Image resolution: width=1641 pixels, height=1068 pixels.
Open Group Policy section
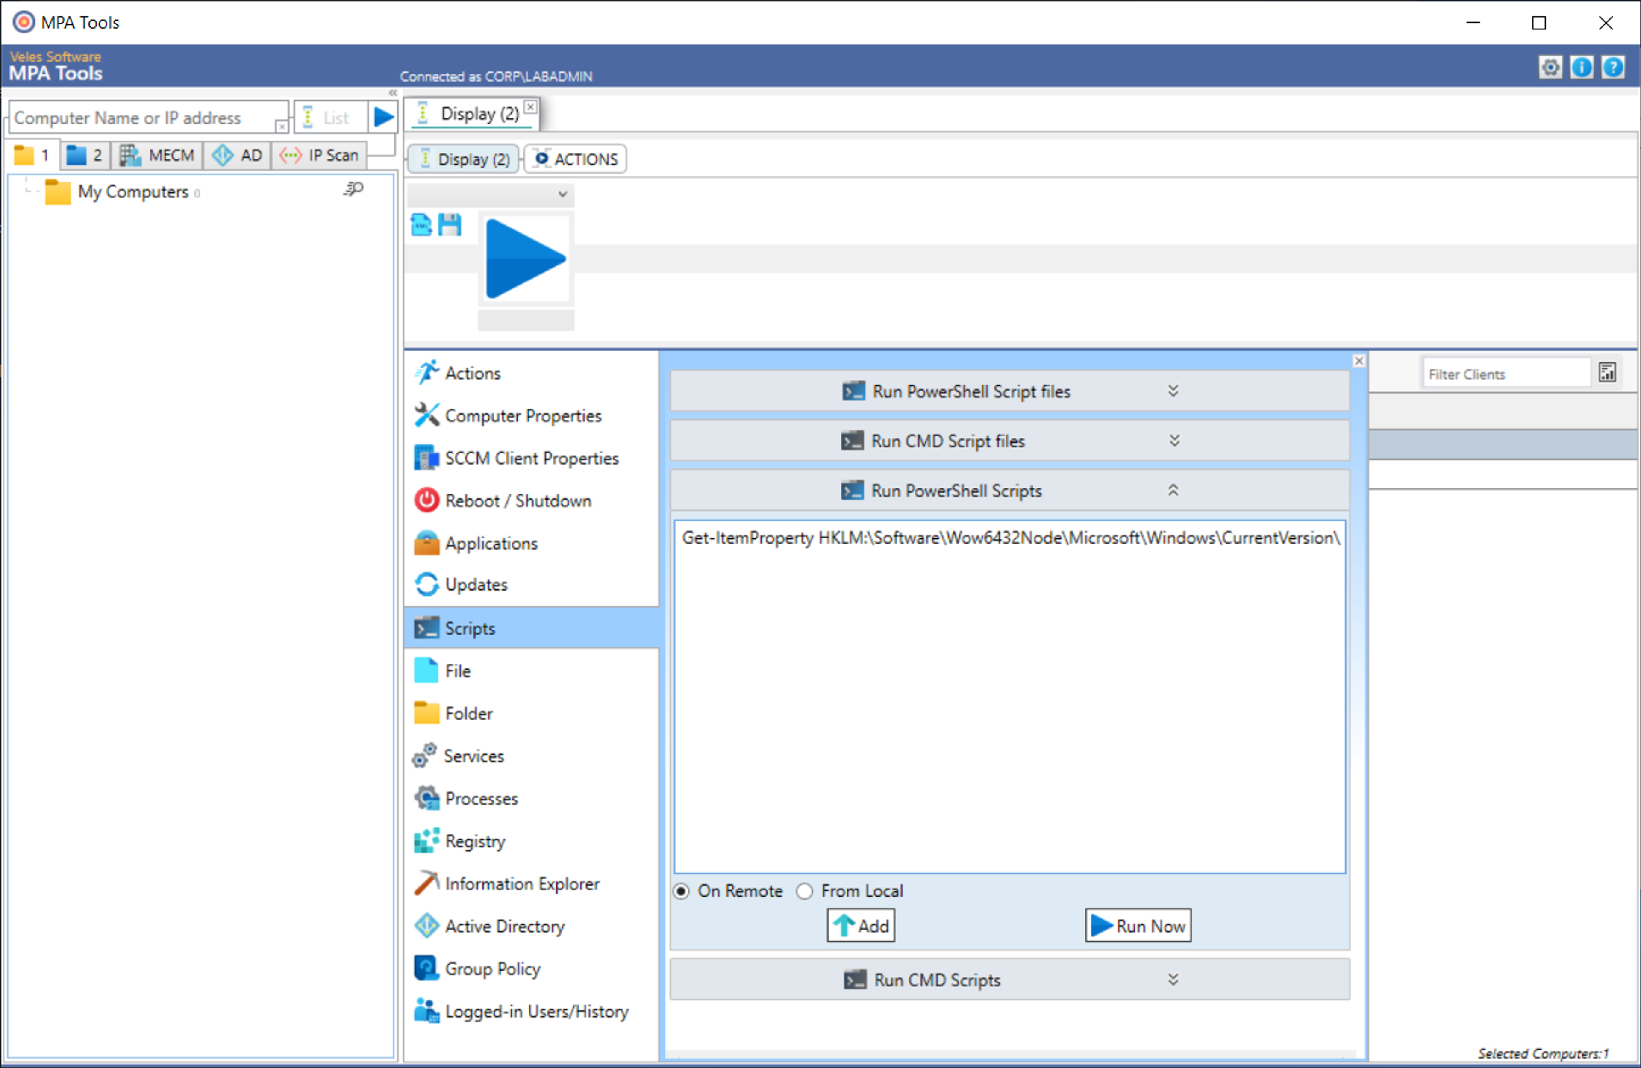click(532, 969)
